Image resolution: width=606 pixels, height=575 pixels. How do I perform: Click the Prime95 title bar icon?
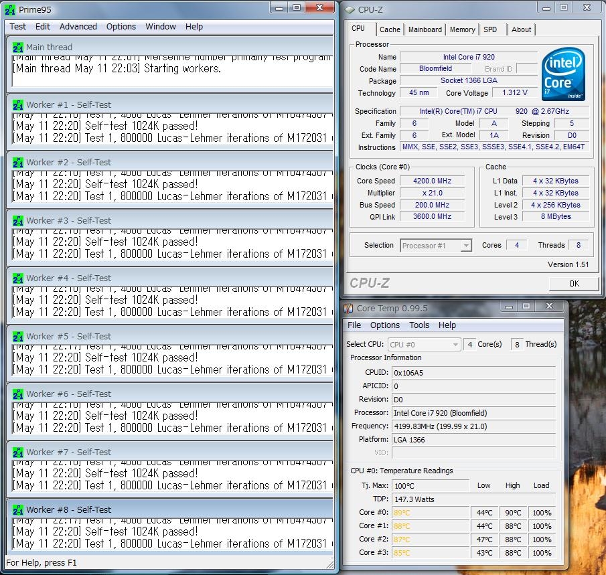11,9
